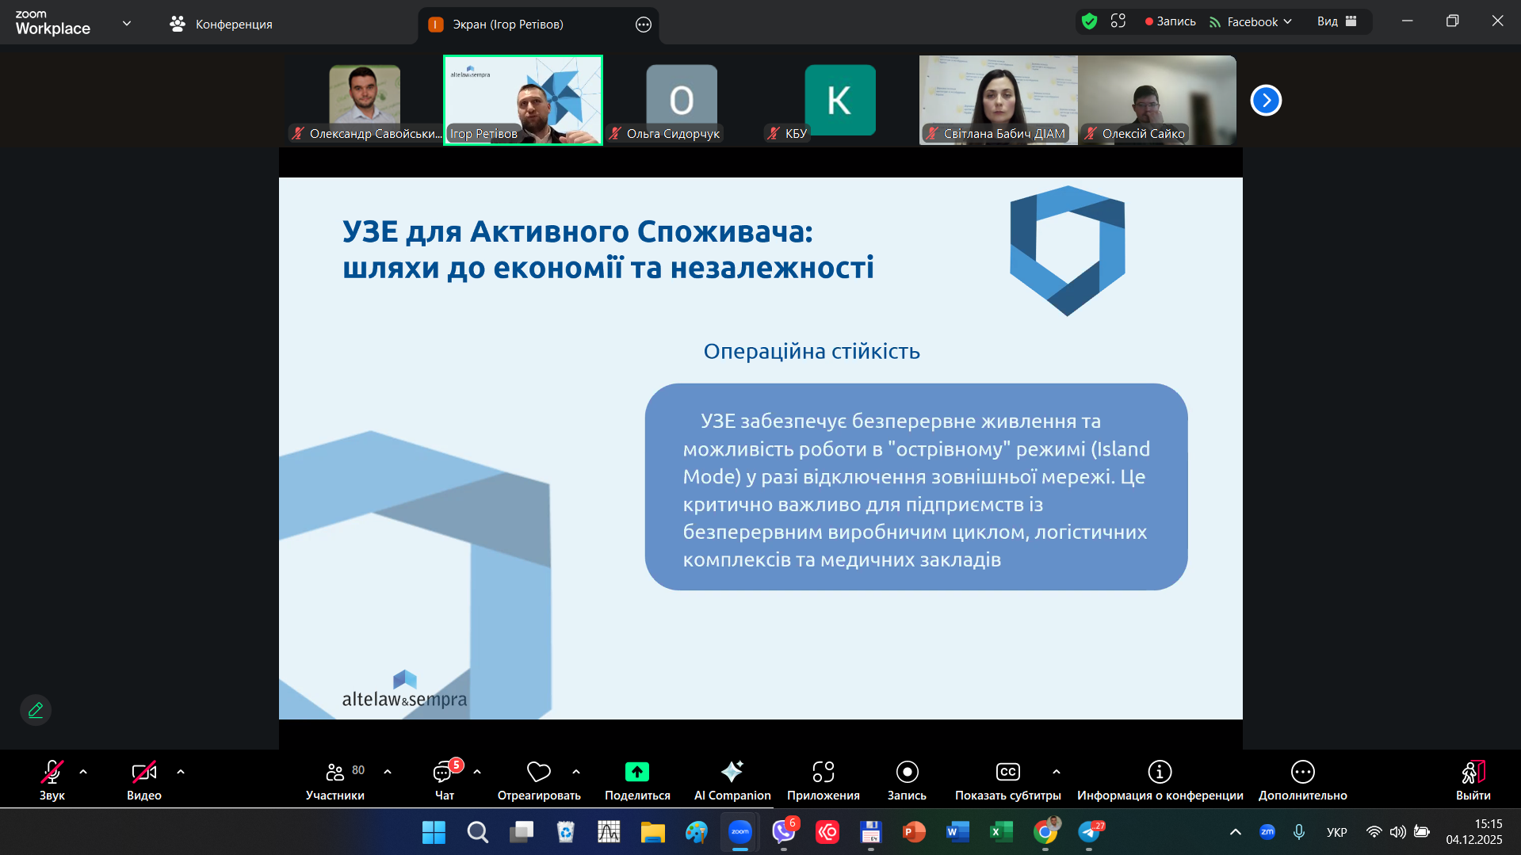This screenshot has height=855, width=1521.
Task: Expand audio options arrow next to Звук
Action: pos(83,772)
